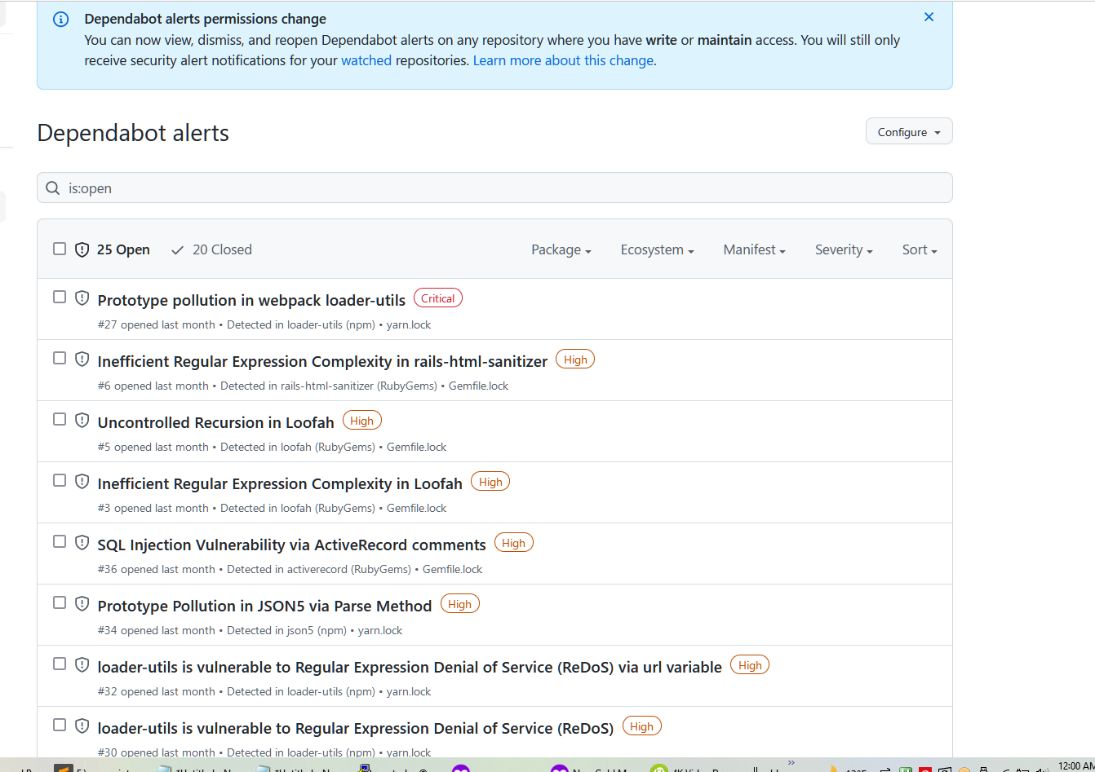
Task: Tick the Prototype Pollution in JSON5 checkbox
Action: 60,602
